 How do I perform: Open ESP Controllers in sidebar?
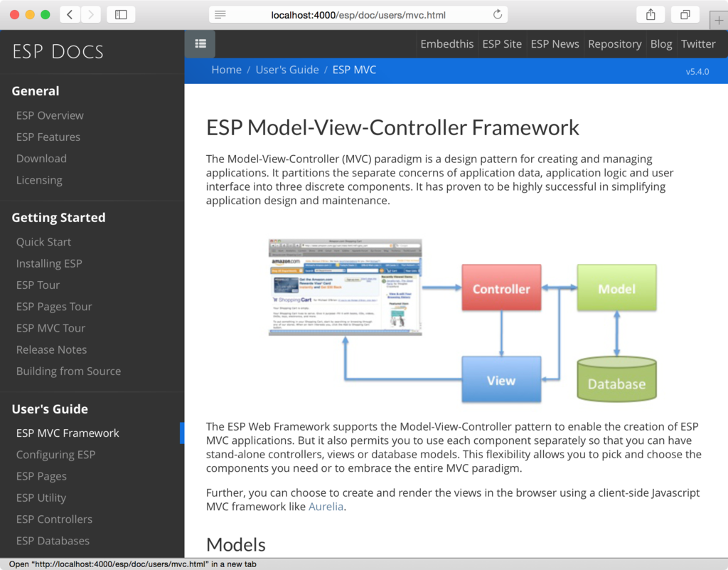(x=54, y=519)
